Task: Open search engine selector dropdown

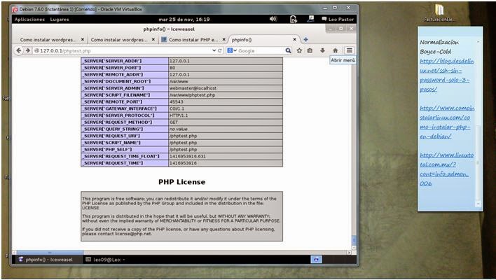Action: (232, 50)
